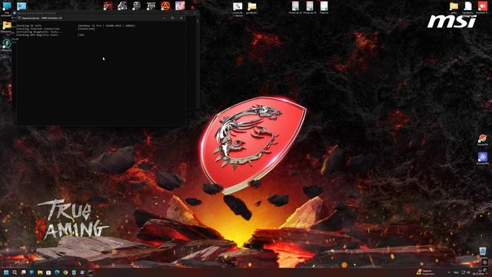This screenshot has width=492, height=277.
Task: Open the terminal icon on taskbar
Action: coord(91,272)
